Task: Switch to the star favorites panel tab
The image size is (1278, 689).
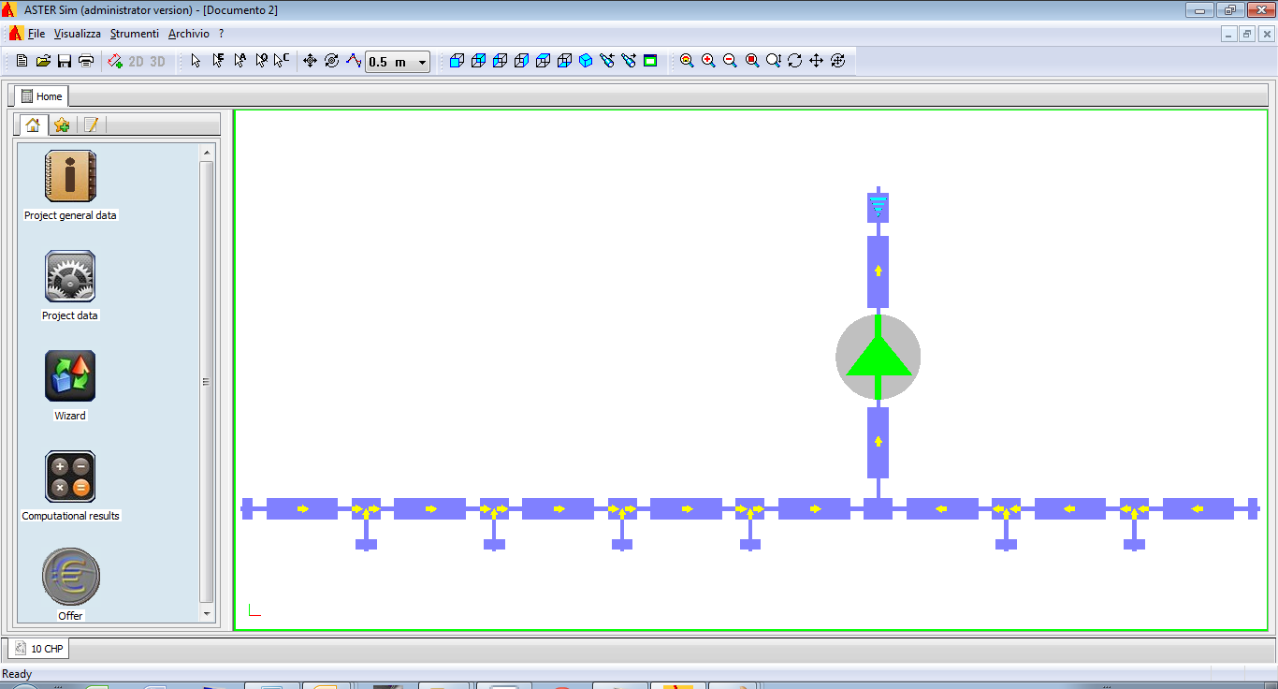Action: 62,125
